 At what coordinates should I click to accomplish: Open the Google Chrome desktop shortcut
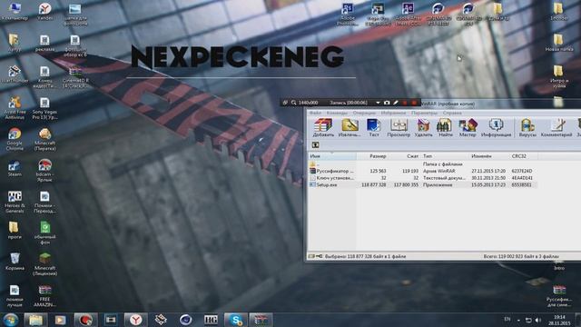15,139
